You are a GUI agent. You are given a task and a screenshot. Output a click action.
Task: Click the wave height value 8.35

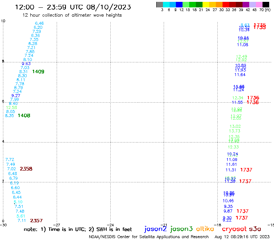9,116
